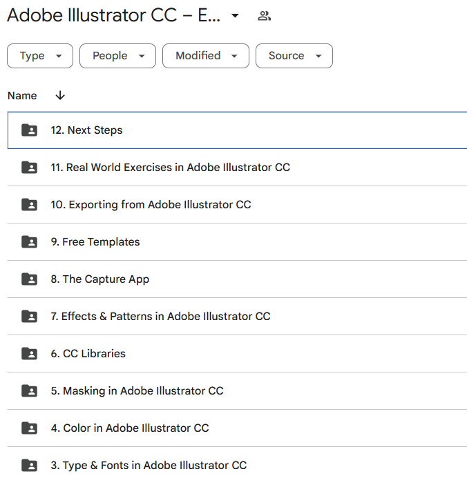Open the 6. CC Libraries folder
The width and height of the screenshot is (467, 478).
tap(237, 354)
